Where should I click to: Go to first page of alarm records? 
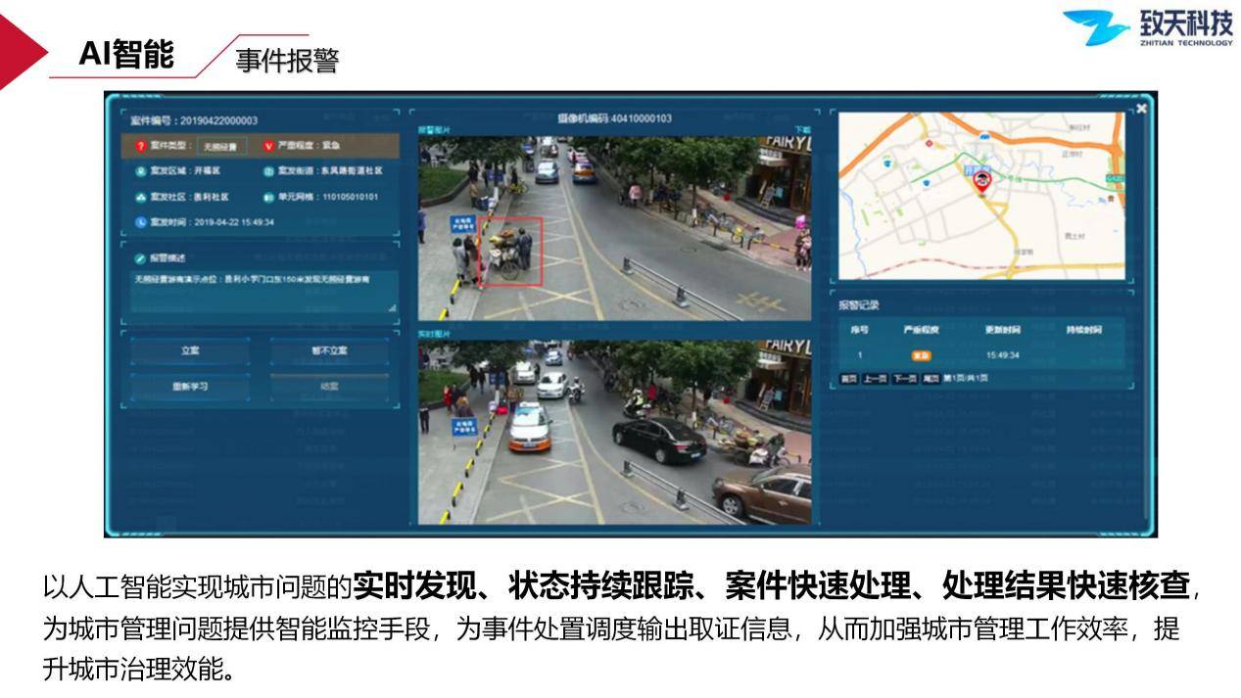848,378
